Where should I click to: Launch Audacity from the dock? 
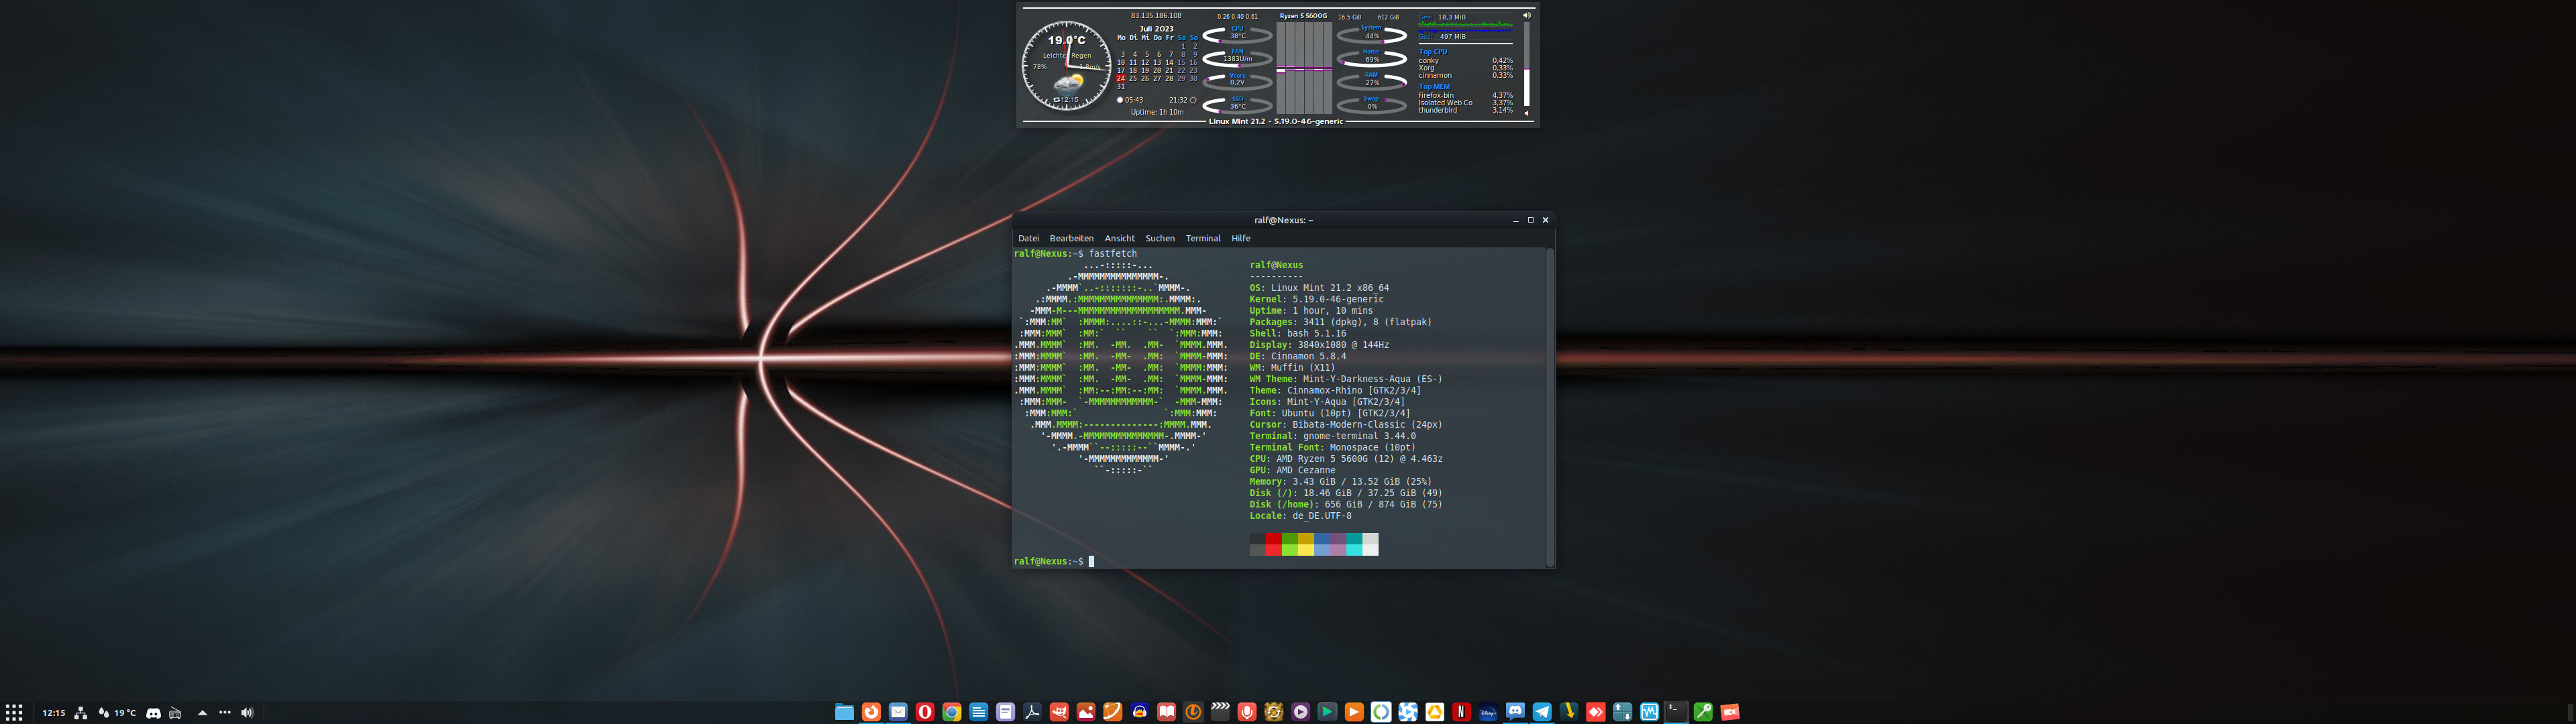(x=1140, y=712)
